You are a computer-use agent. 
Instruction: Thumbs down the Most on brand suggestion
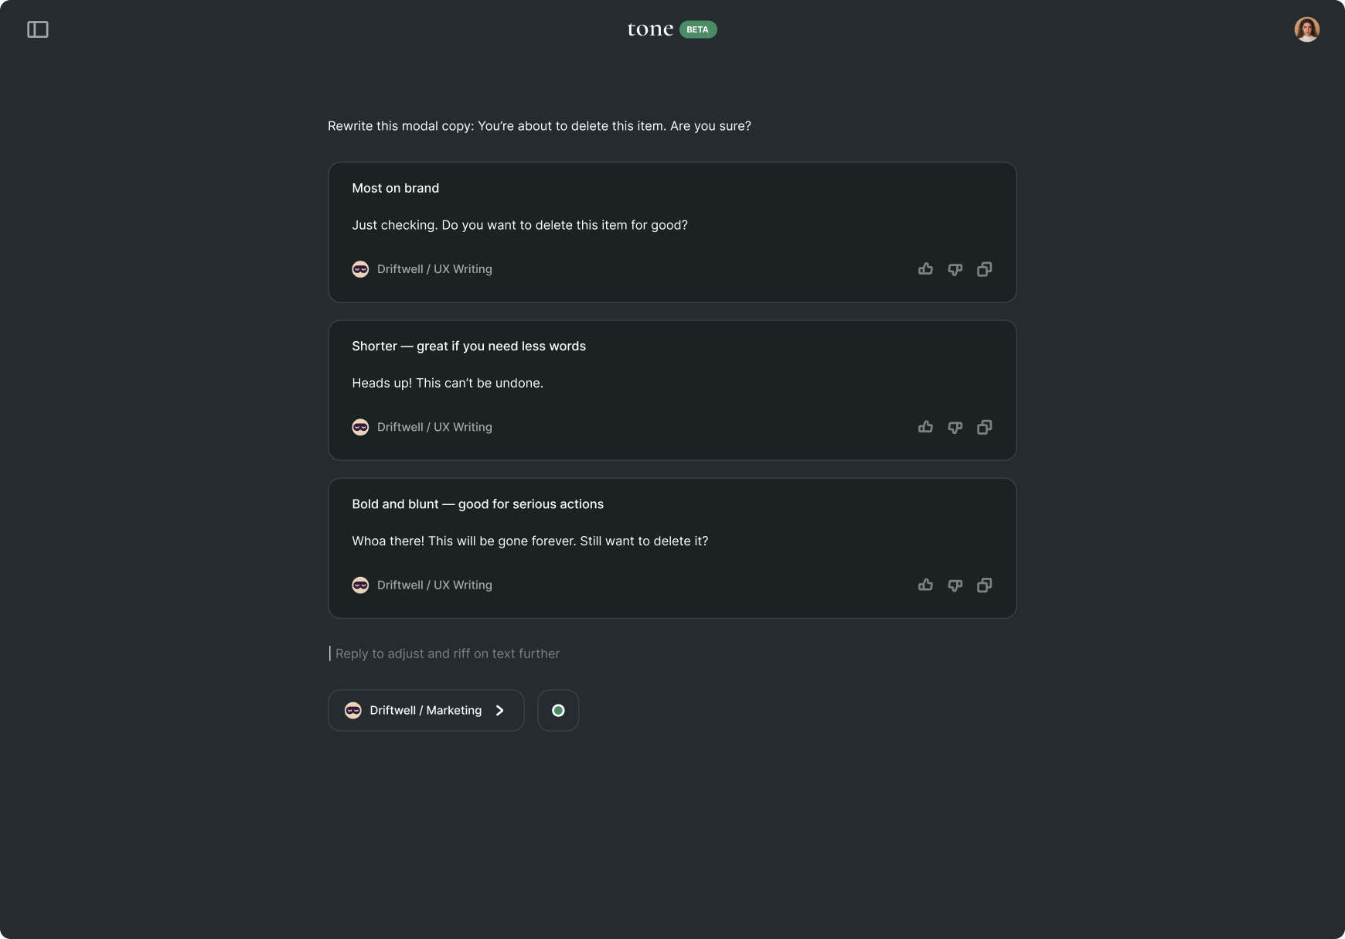pyautogui.click(x=955, y=269)
